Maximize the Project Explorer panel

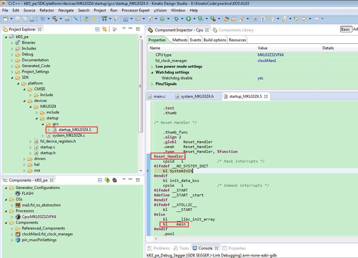tap(138, 29)
